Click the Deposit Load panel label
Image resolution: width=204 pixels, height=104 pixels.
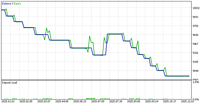pos(10,82)
